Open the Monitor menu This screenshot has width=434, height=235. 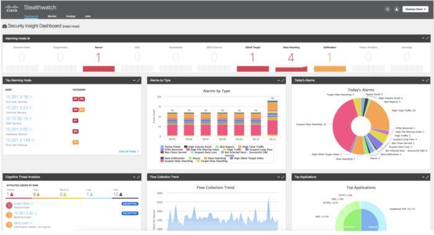point(52,16)
